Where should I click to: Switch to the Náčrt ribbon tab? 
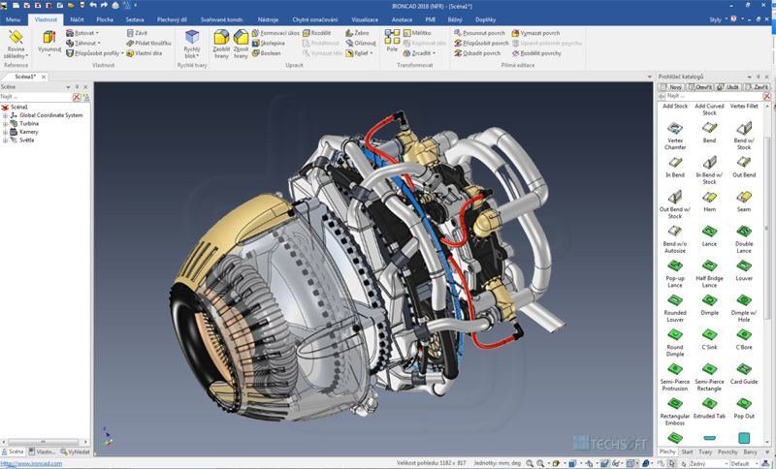pyautogui.click(x=77, y=19)
